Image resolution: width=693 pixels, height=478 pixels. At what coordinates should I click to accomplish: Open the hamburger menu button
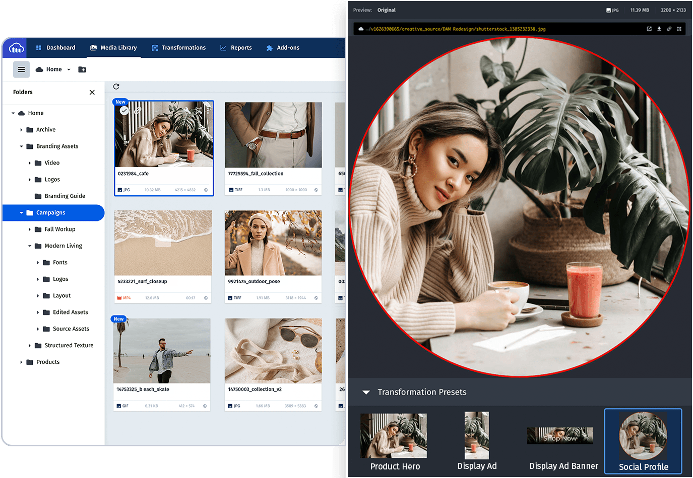pyautogui.click(x=21, y=69)
